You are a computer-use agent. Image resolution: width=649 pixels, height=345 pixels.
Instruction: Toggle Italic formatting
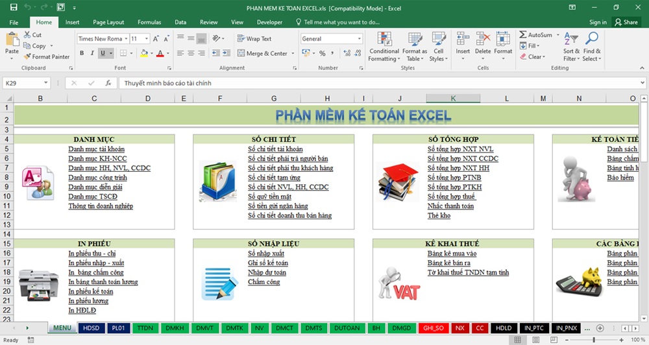tap(92, 54)
